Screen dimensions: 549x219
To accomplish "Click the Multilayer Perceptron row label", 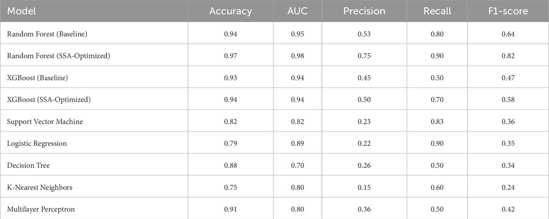I will click(41, 209).
